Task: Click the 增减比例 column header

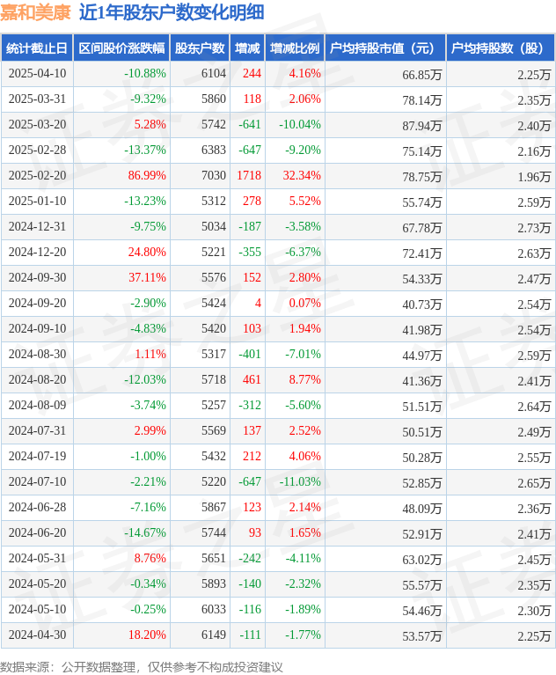Action: pyautogui.click(x=296, y=48)
